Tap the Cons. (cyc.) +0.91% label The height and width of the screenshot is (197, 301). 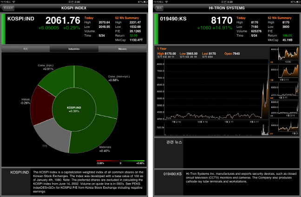pyautogui.click(x=46, y=67)
